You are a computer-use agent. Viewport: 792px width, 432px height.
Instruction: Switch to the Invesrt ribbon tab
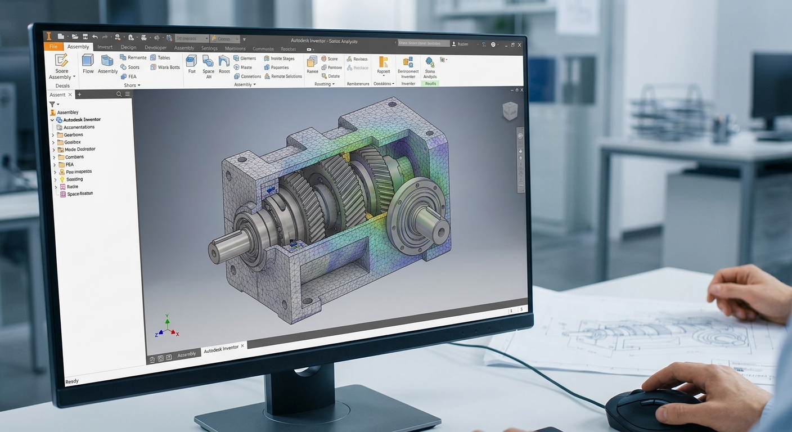(105, 47)
